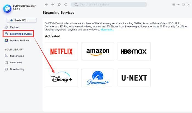Follow the More info link
Viewport: 192px width, 113px height.
[107, 30]
